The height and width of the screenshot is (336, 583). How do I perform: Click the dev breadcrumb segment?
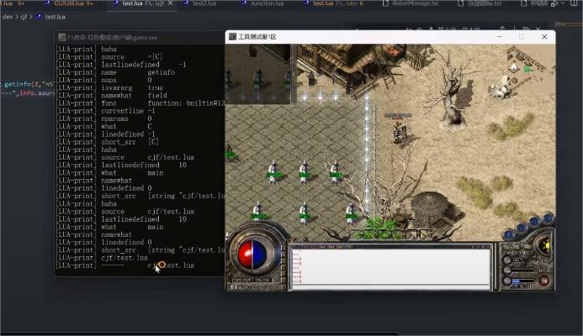[6, 16]
